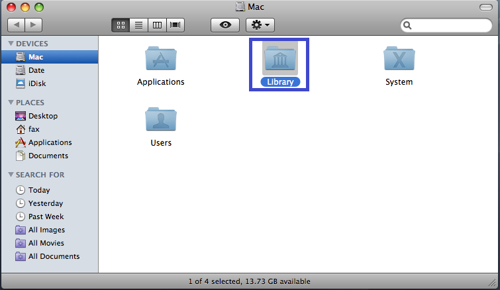Click the Mac drive icon in title bar
The image size is (500, 290).
[240, 7]
